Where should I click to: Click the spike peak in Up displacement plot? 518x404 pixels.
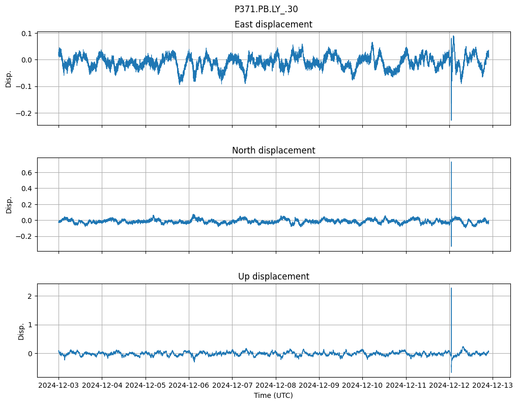coord(451,289)
